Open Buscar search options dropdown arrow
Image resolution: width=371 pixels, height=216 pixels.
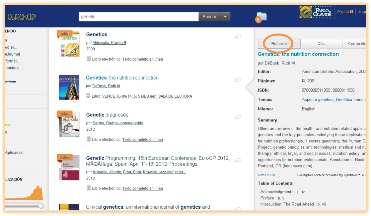click(225, 17)
